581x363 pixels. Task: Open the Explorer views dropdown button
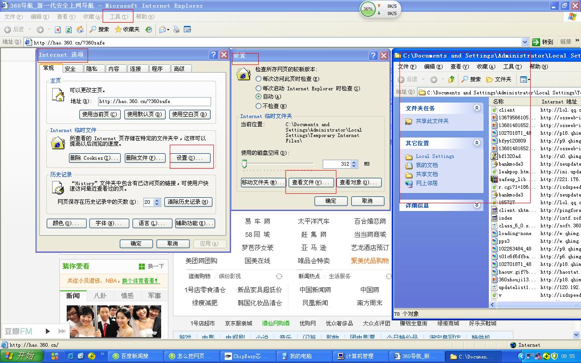click(x=525, y=79)
